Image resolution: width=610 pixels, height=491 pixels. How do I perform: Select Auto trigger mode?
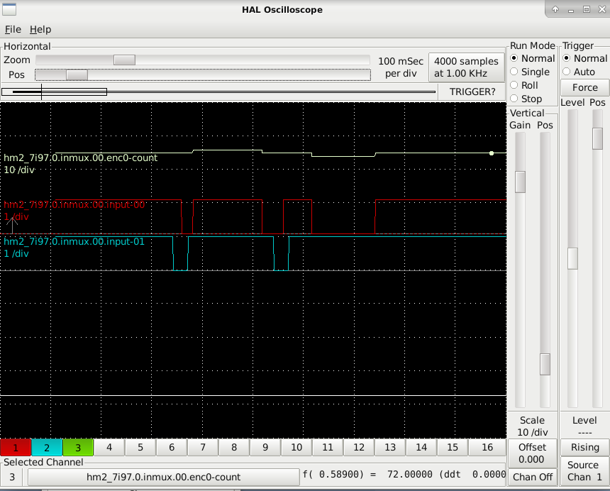[579, 72]
